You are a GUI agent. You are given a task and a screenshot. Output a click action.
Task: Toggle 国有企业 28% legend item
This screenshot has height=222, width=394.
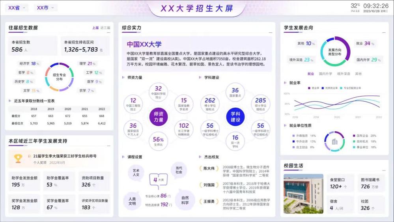364,136
